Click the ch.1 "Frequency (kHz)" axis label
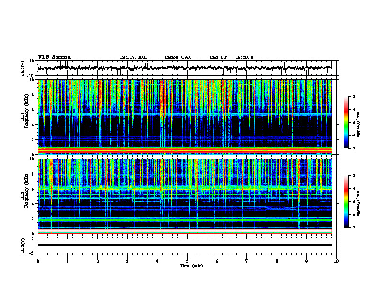 [x=26, y=111]
